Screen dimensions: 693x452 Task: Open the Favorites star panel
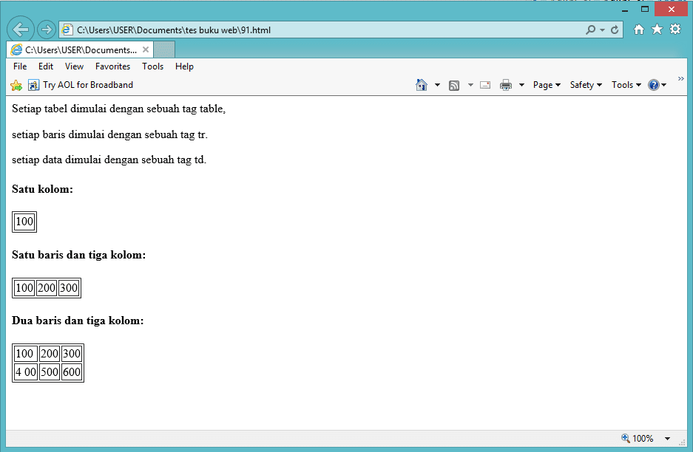click(657, 30)
